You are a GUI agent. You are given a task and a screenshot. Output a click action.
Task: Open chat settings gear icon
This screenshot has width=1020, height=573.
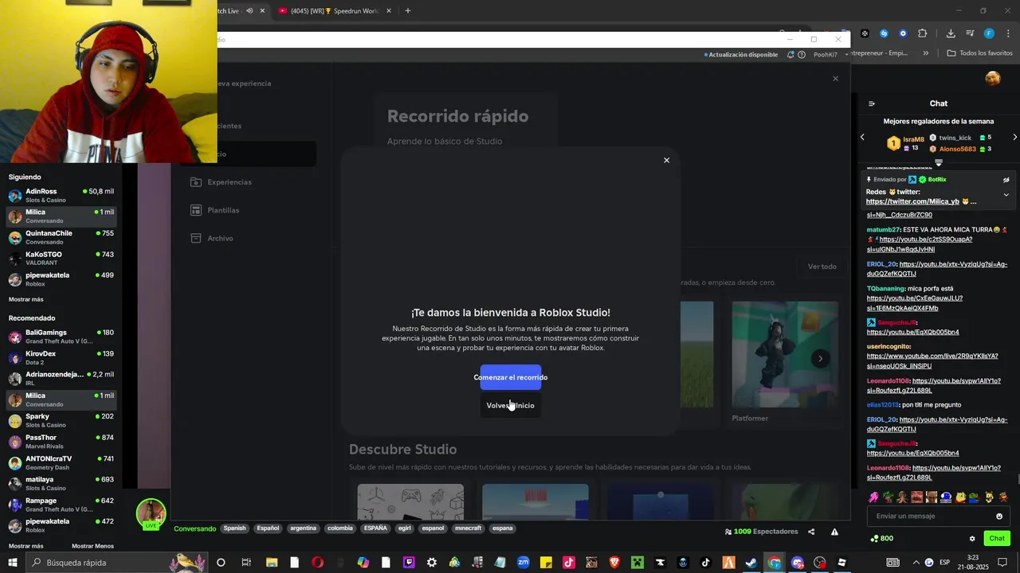pos(972,539)
